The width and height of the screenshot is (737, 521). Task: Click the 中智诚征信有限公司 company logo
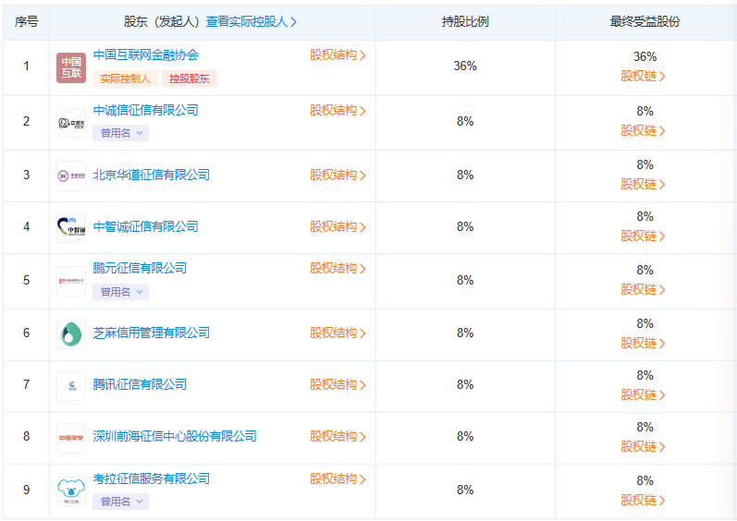click(71, 227)
